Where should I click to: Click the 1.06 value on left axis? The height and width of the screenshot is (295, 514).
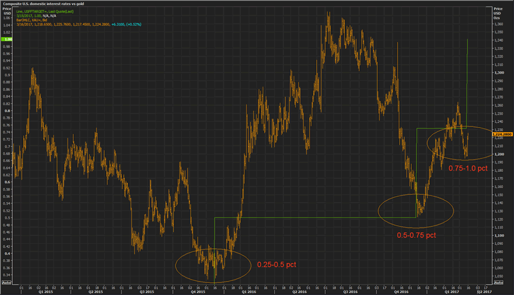click(6, 18)
